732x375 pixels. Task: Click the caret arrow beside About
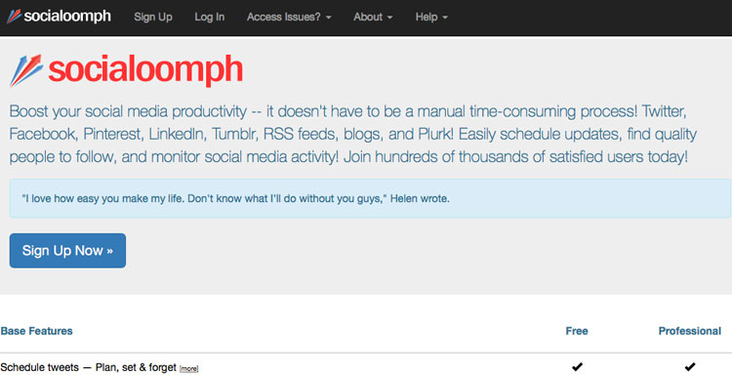click(x=389, y=18)
